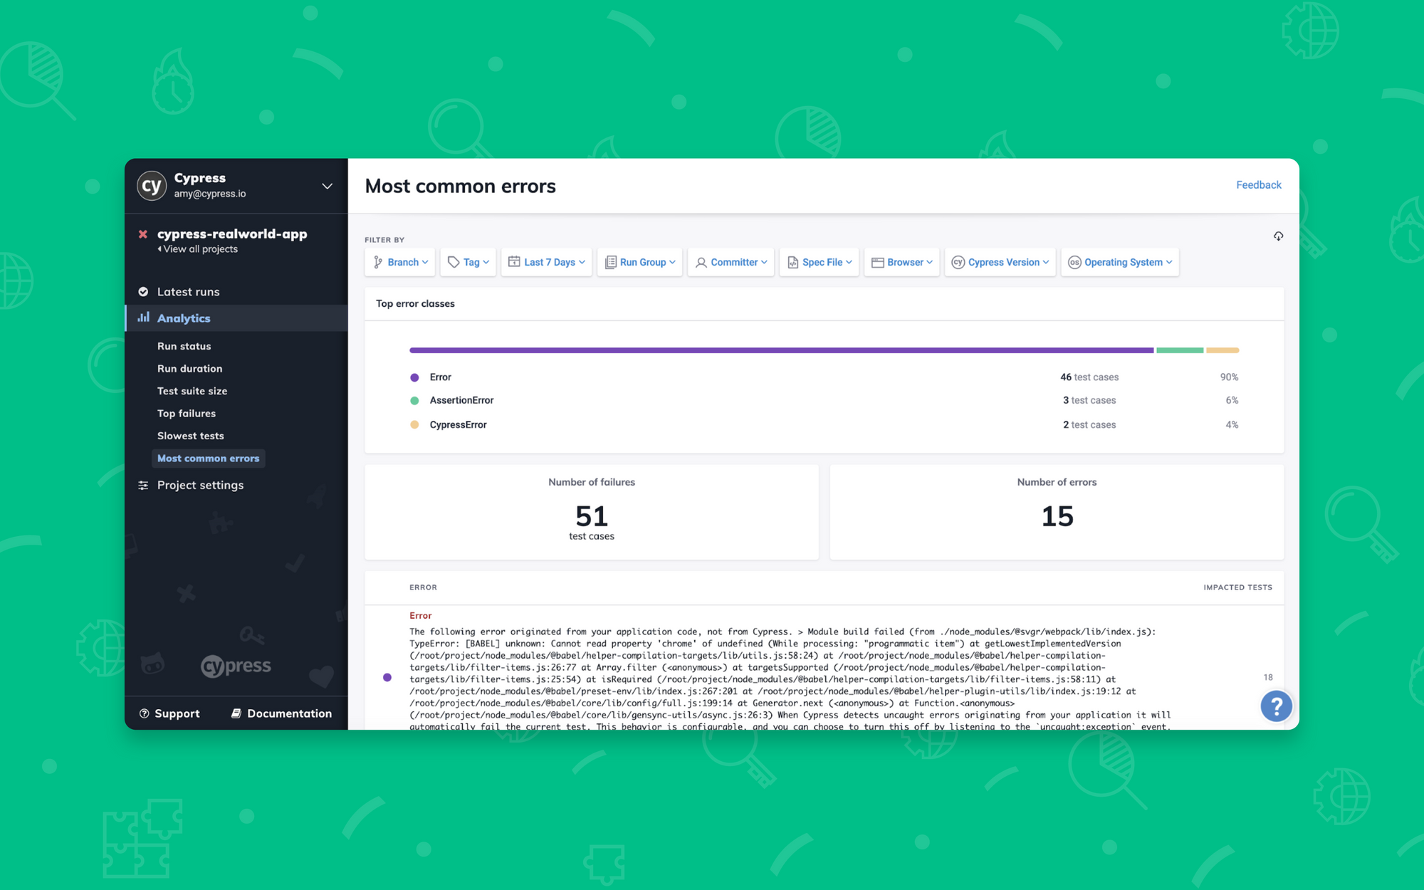This screenshot has width=1424, height=890.
Task: Open the Operating System filter dropdown
Action: [1119, 263]
